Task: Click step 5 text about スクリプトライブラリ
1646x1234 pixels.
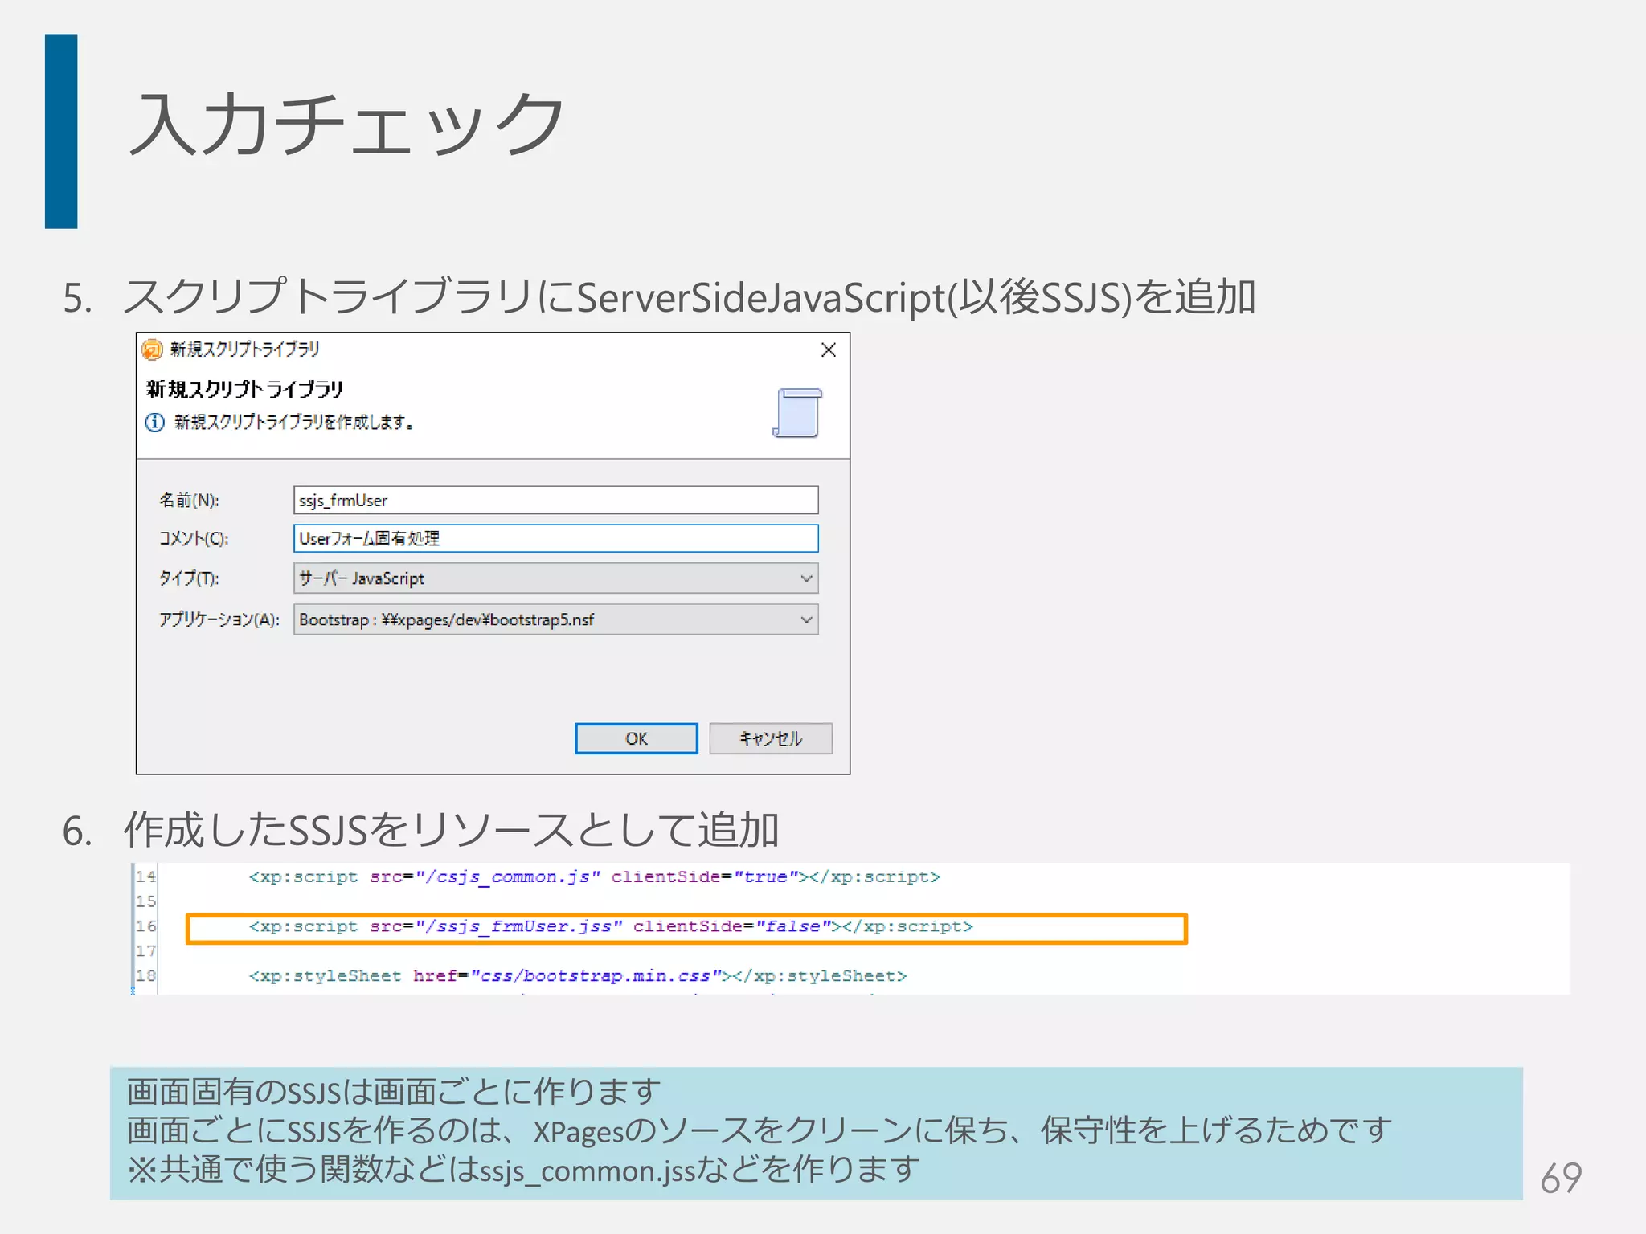Action: click(689, 297)
